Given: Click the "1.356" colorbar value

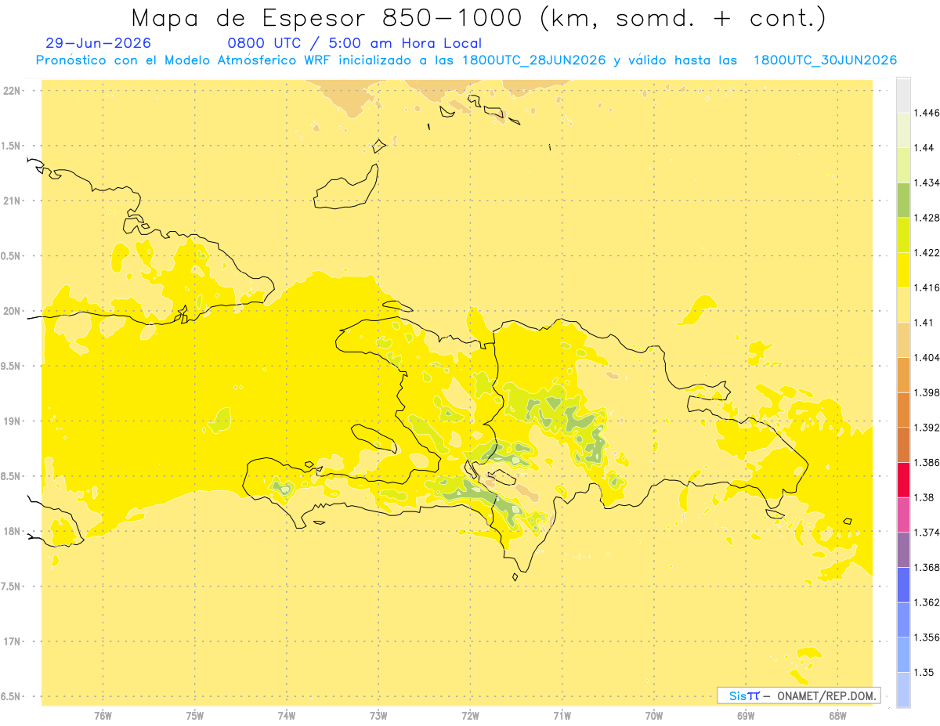Looking at the screenshot, I should click(x=927, y=637).
